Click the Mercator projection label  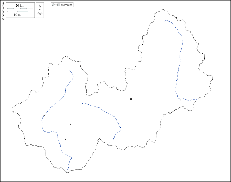coord(66,5)
